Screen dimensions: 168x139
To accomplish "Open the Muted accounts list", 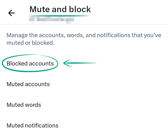I will coord(28,84).
